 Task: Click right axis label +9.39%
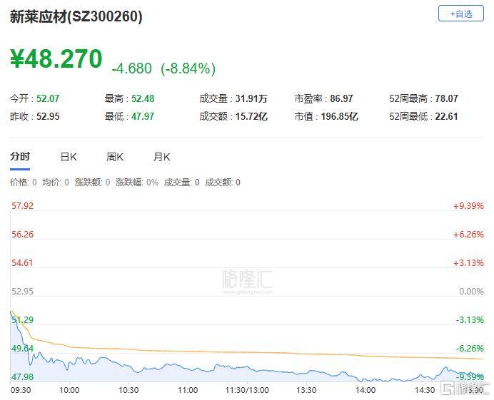pyautogui.click(x=468, y=206)
